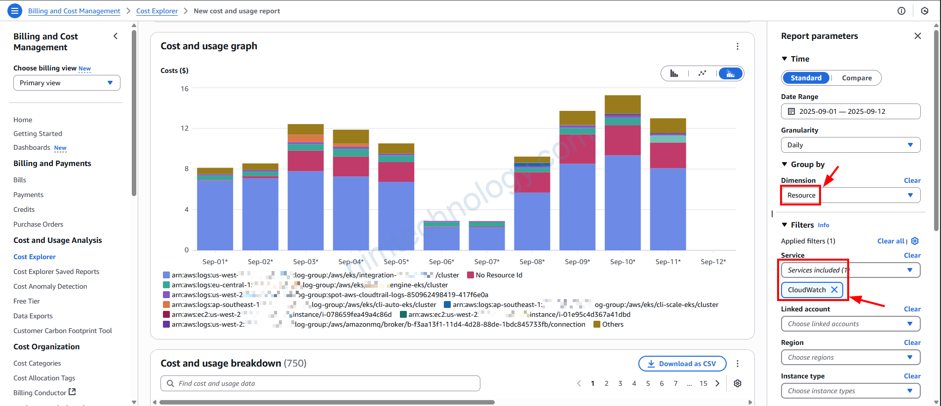Go to Bills in sidebar
Screen dimensions: 941x406
[x=20, y=180]
